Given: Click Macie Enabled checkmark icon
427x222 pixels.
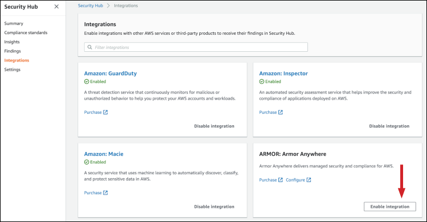Looking at the screenshot, I should click(x=87, y=162).
